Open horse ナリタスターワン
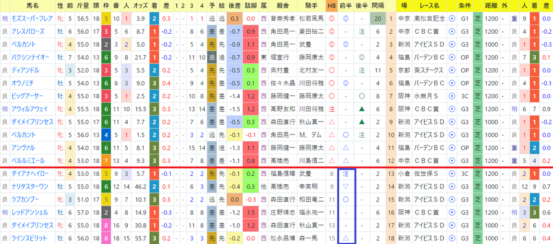This screenshot has width=553, height=244. (30, 186)
